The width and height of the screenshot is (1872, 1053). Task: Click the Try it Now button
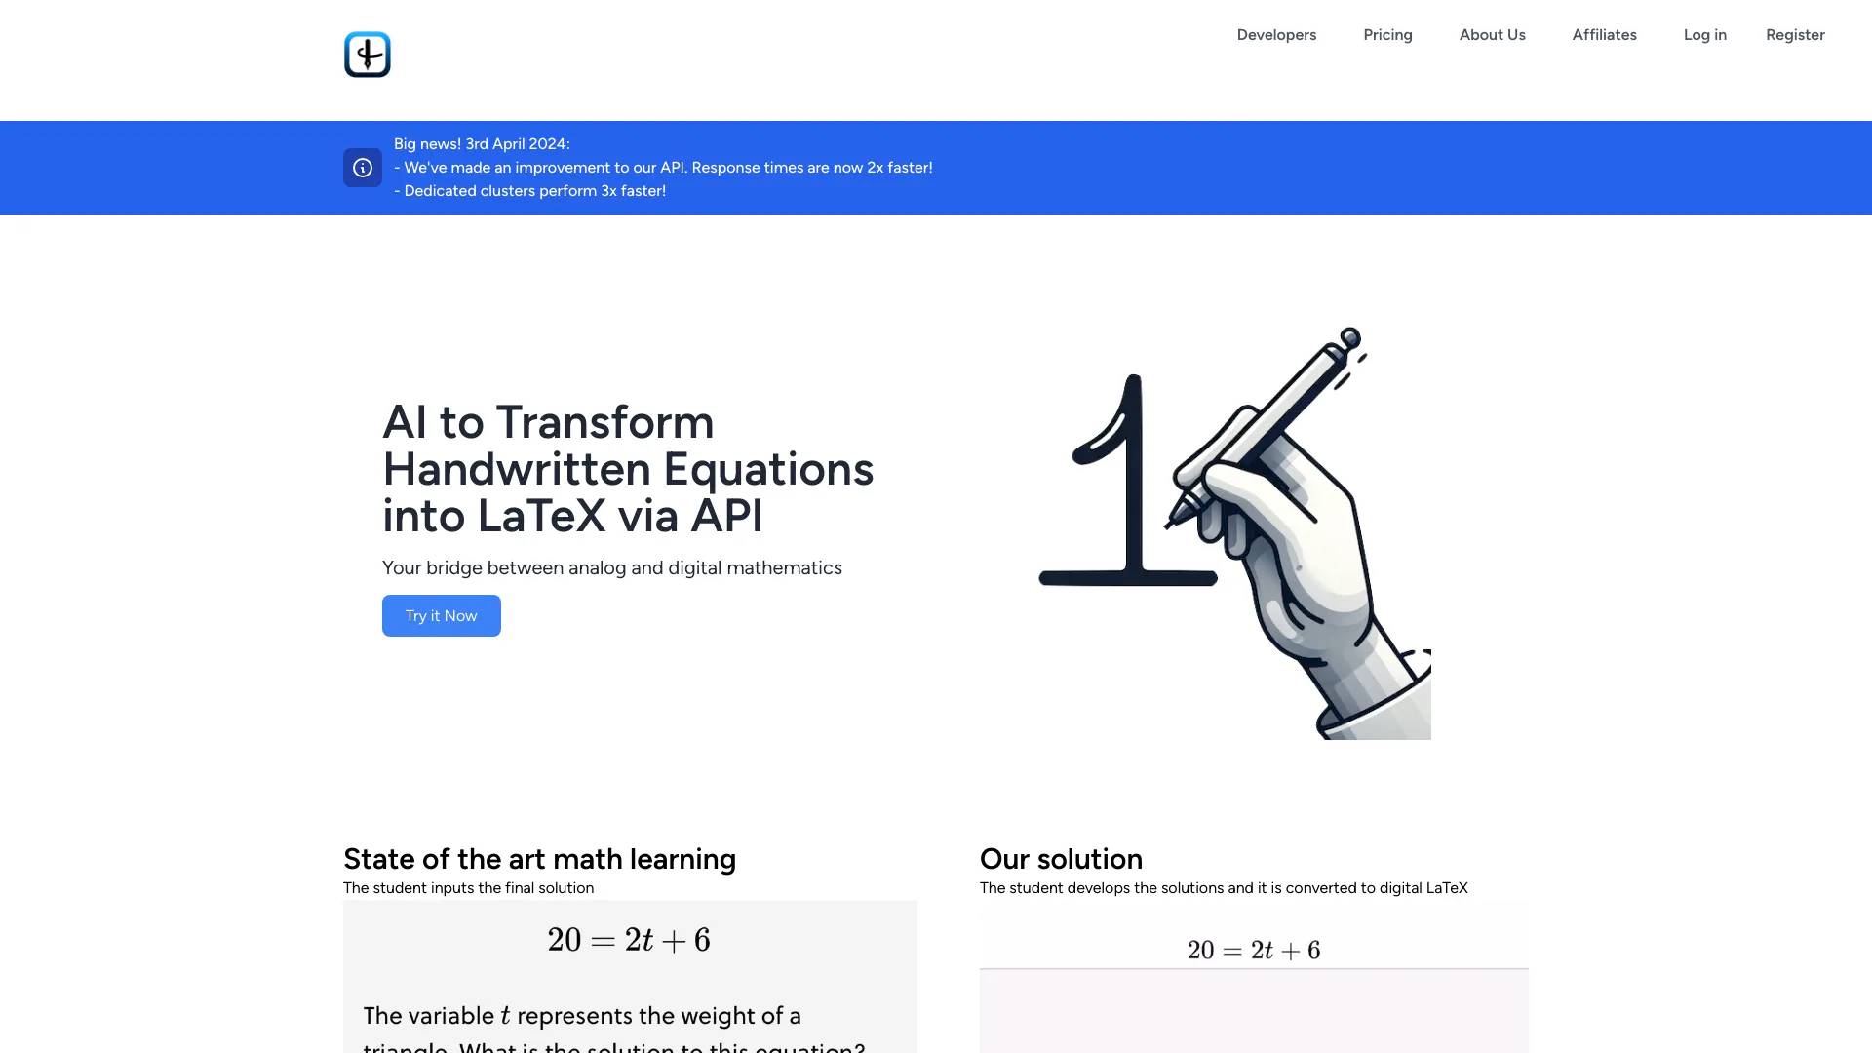click(441, 614)
